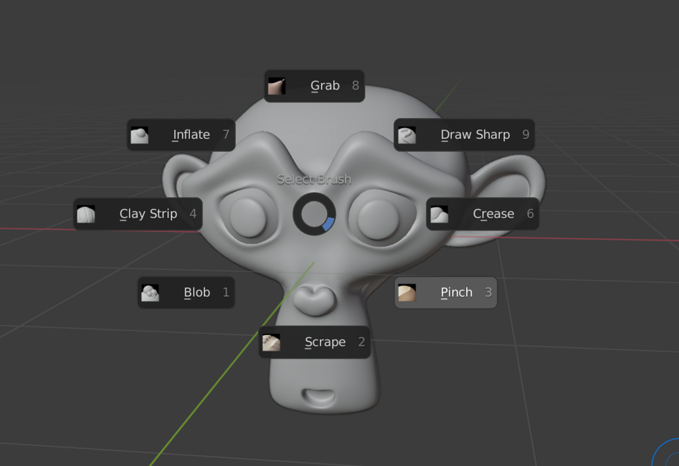Choose the Draw Sharp brush icon
Viewport: 679px width, 466px height.
(407, 135)
